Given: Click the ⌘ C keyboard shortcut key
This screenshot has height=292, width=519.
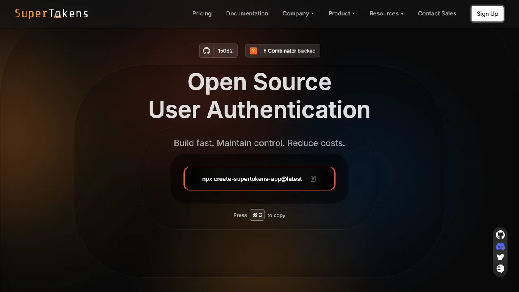Looking at the screenshot, I should (257, 215).
